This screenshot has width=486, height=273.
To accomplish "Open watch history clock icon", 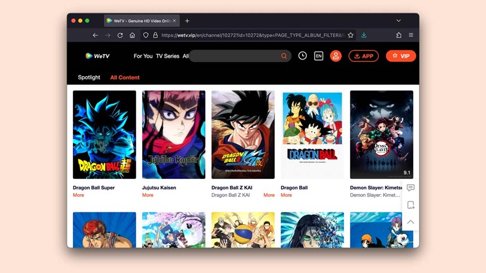I will [x=303, y=56].
